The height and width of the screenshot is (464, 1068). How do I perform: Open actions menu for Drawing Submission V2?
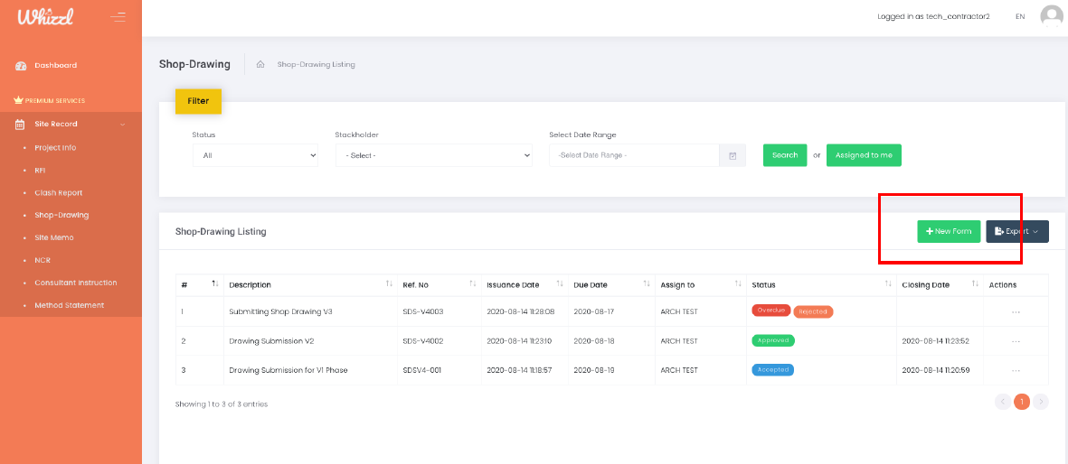pos(1016,341)
